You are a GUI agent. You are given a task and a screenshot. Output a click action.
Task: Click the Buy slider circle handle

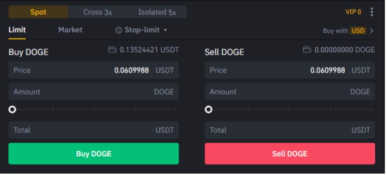tap(12, 110)
